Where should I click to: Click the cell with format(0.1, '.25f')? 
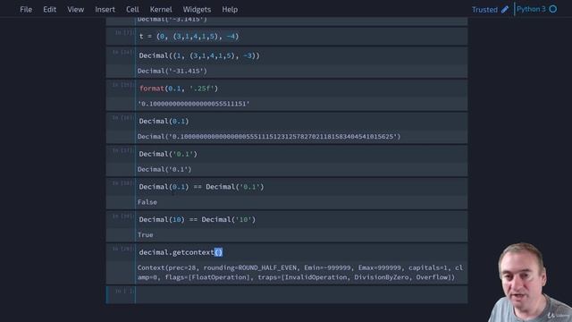301,89
